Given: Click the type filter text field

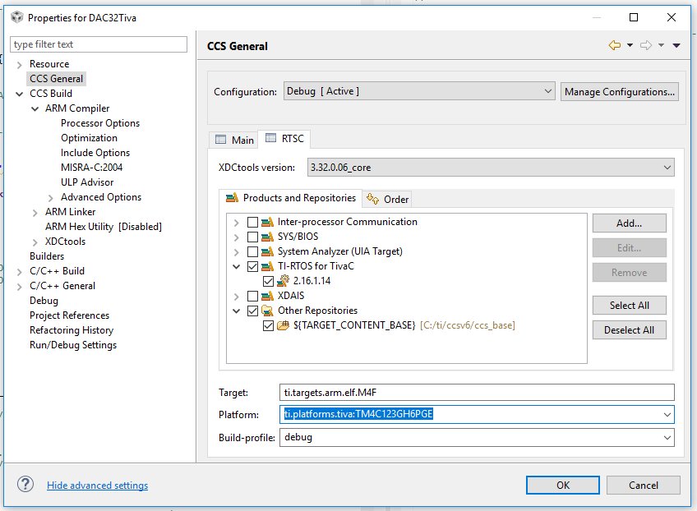Looking at the screenshot, I should [x=99, y=44].
